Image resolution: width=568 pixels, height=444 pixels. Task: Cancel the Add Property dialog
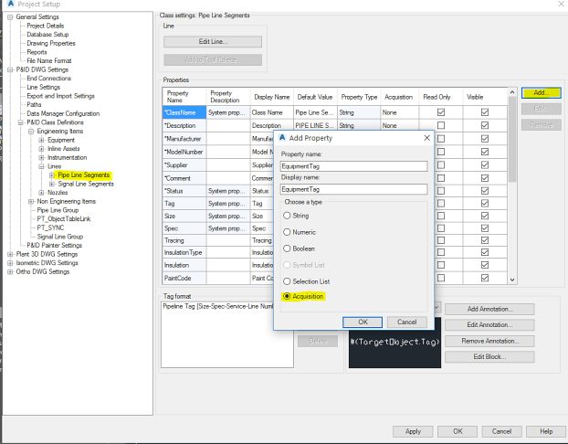point(406,322)
